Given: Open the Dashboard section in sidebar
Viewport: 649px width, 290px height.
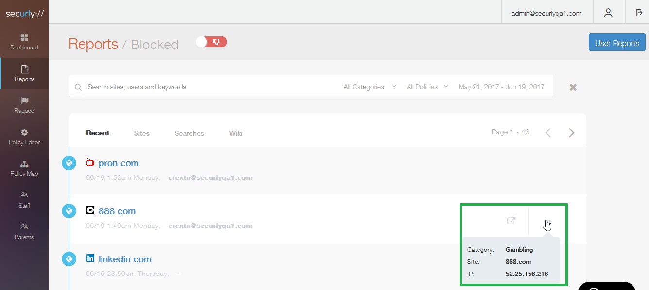Looking at the screenshot, I should coord(24,42).
